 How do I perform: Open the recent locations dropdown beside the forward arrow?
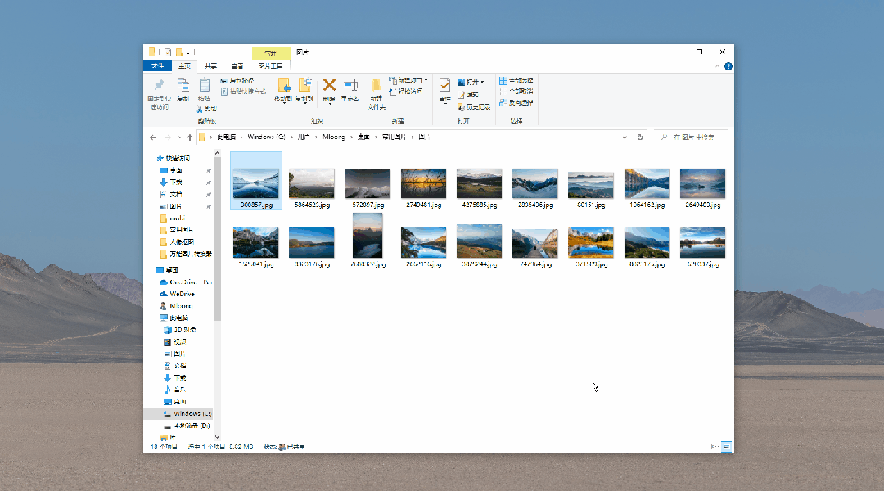click(x=179, y=137)
